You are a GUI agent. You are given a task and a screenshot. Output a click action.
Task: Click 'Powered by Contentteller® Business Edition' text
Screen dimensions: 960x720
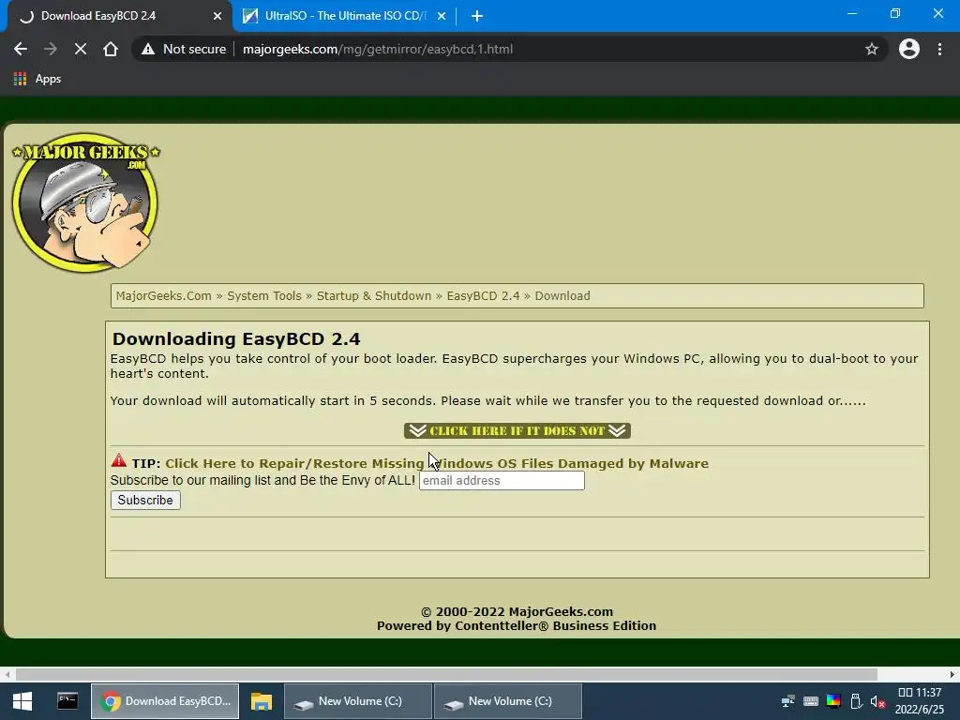[x=517, y=625]
